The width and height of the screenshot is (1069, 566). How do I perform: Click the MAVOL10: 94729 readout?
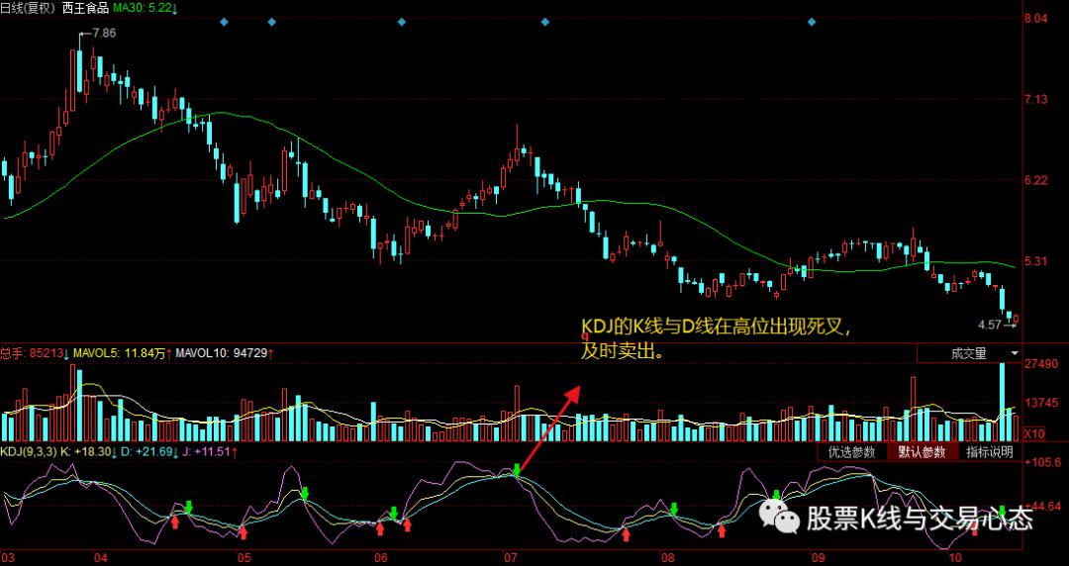(x=221, y=353)
